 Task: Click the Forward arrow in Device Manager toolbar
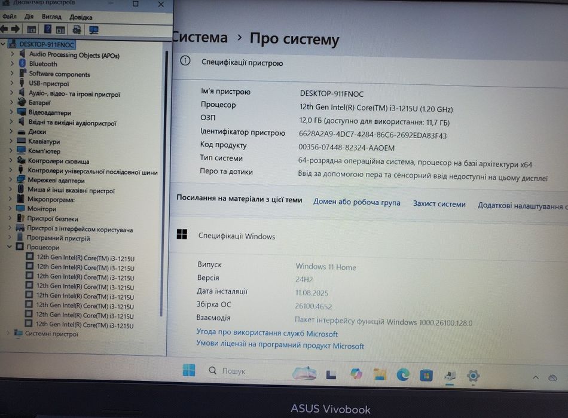tap(15, 29)
